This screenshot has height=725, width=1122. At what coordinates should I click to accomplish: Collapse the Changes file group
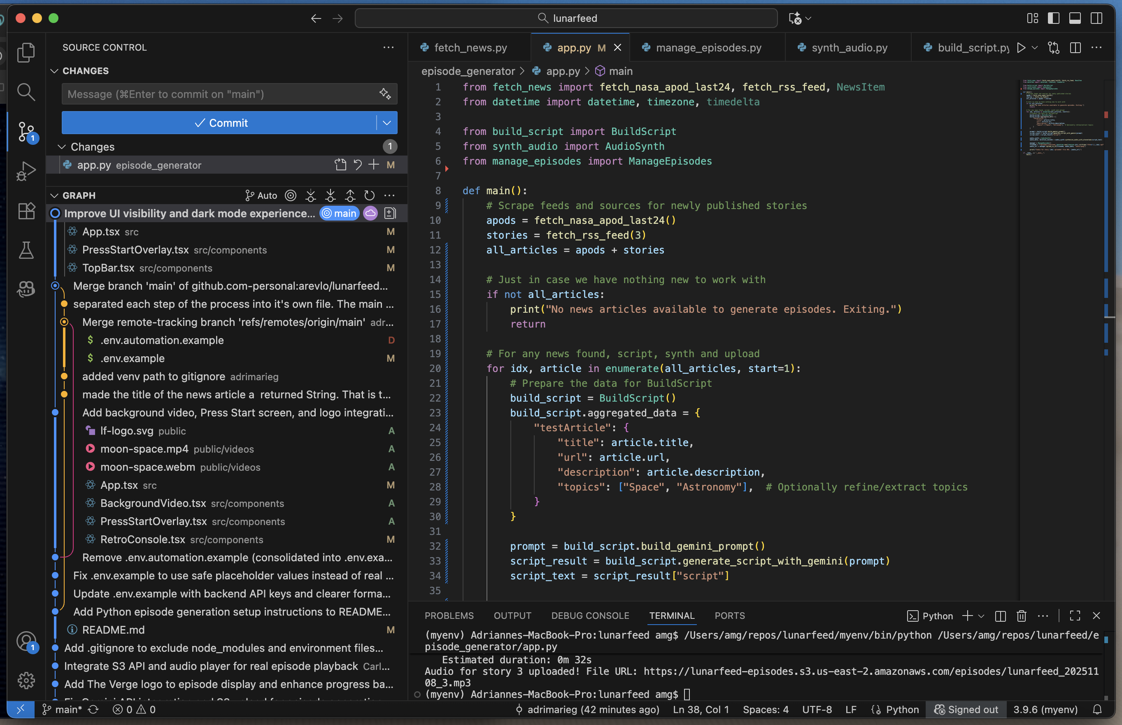pyautogui.click(x=62, y=147)
